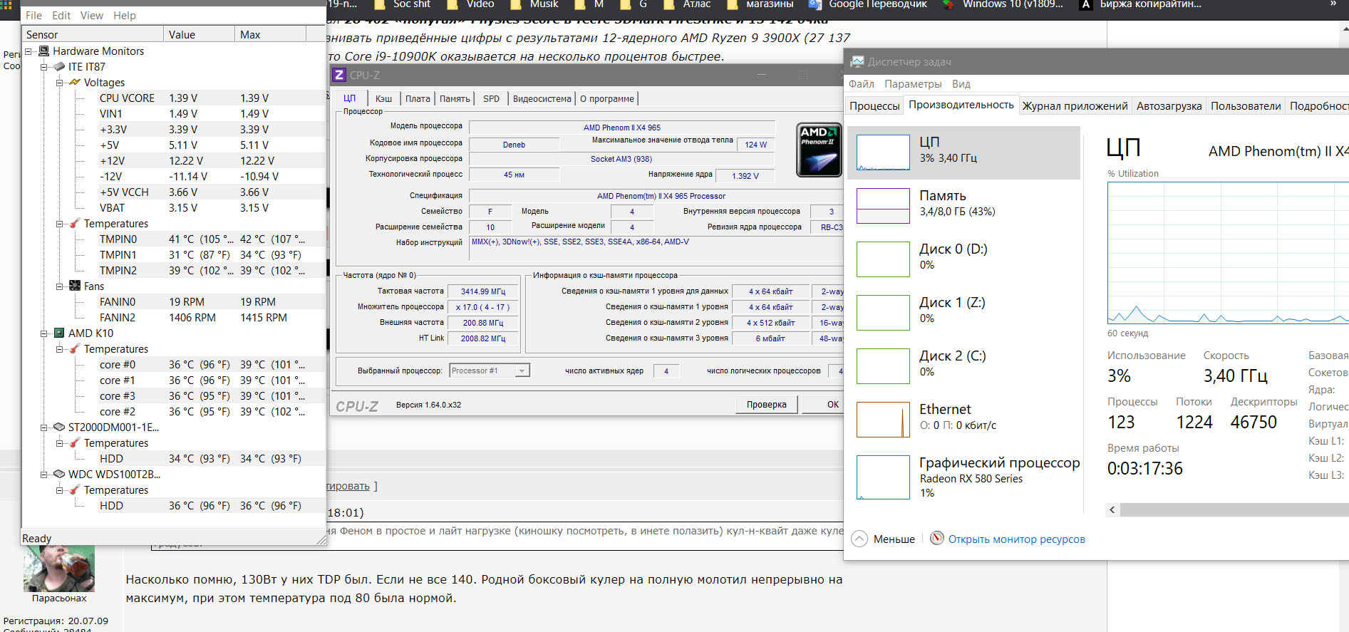Viewport: 1349px width, 632px height.
Task: Click the left arrow of Task Manager scrollbar
Action: (1112, 509)
